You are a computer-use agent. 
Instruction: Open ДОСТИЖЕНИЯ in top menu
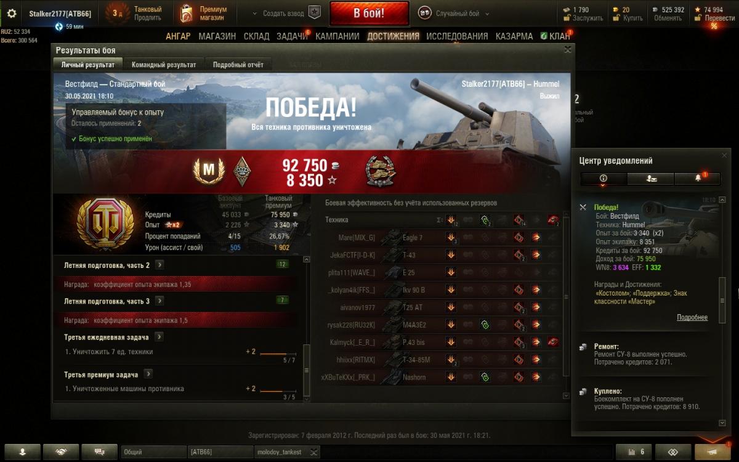[x=393, y=36]
